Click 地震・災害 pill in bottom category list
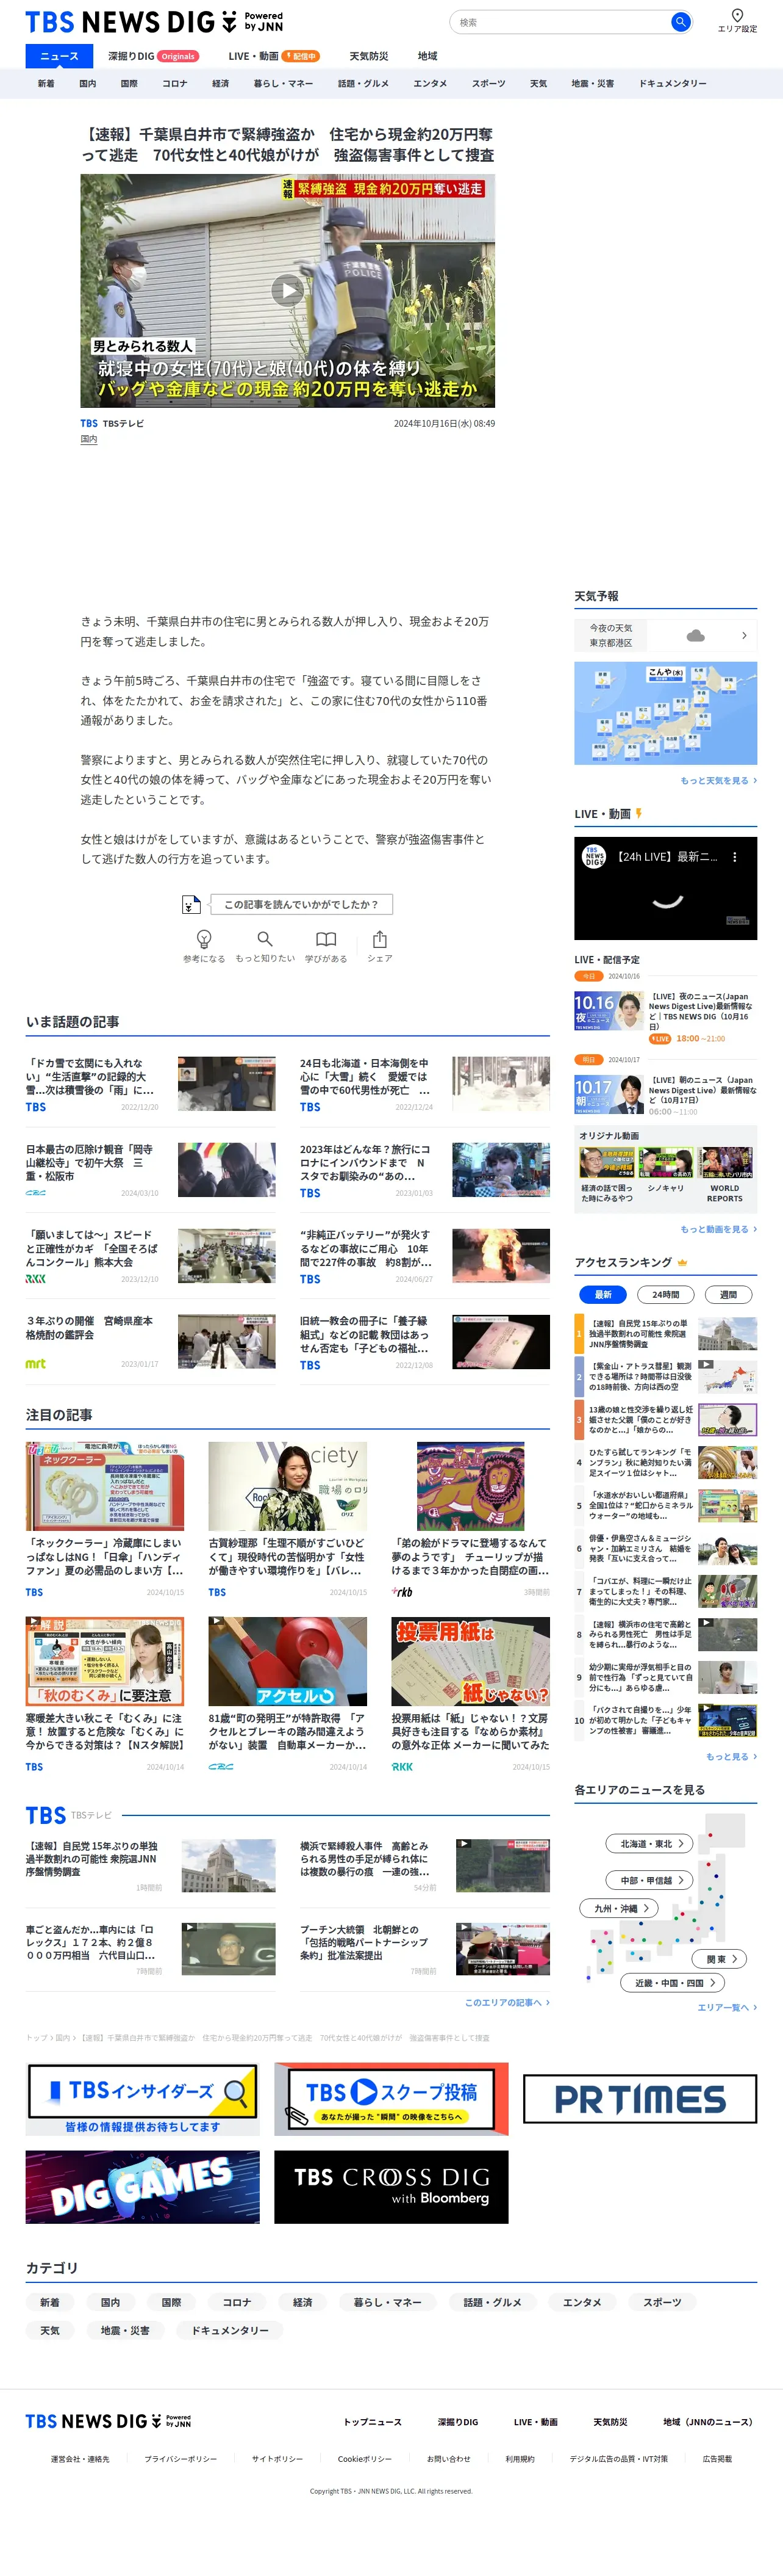Viewport: 783px width, 2576px height. pos(125,2330)
